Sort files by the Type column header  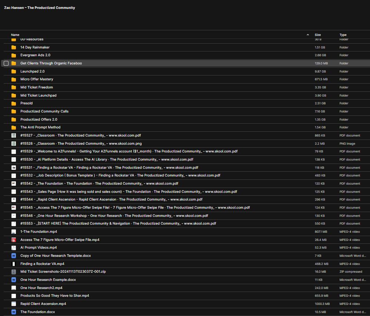(343, 34)
